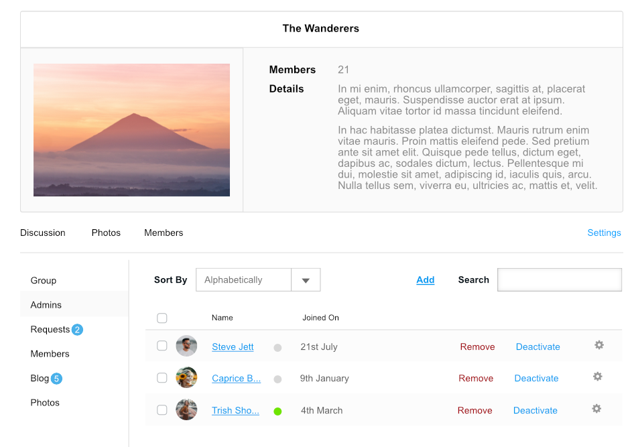Click Caprice B.'s sunflower avatar
This screenshot has width=634, height=447.
coord(186,378)
